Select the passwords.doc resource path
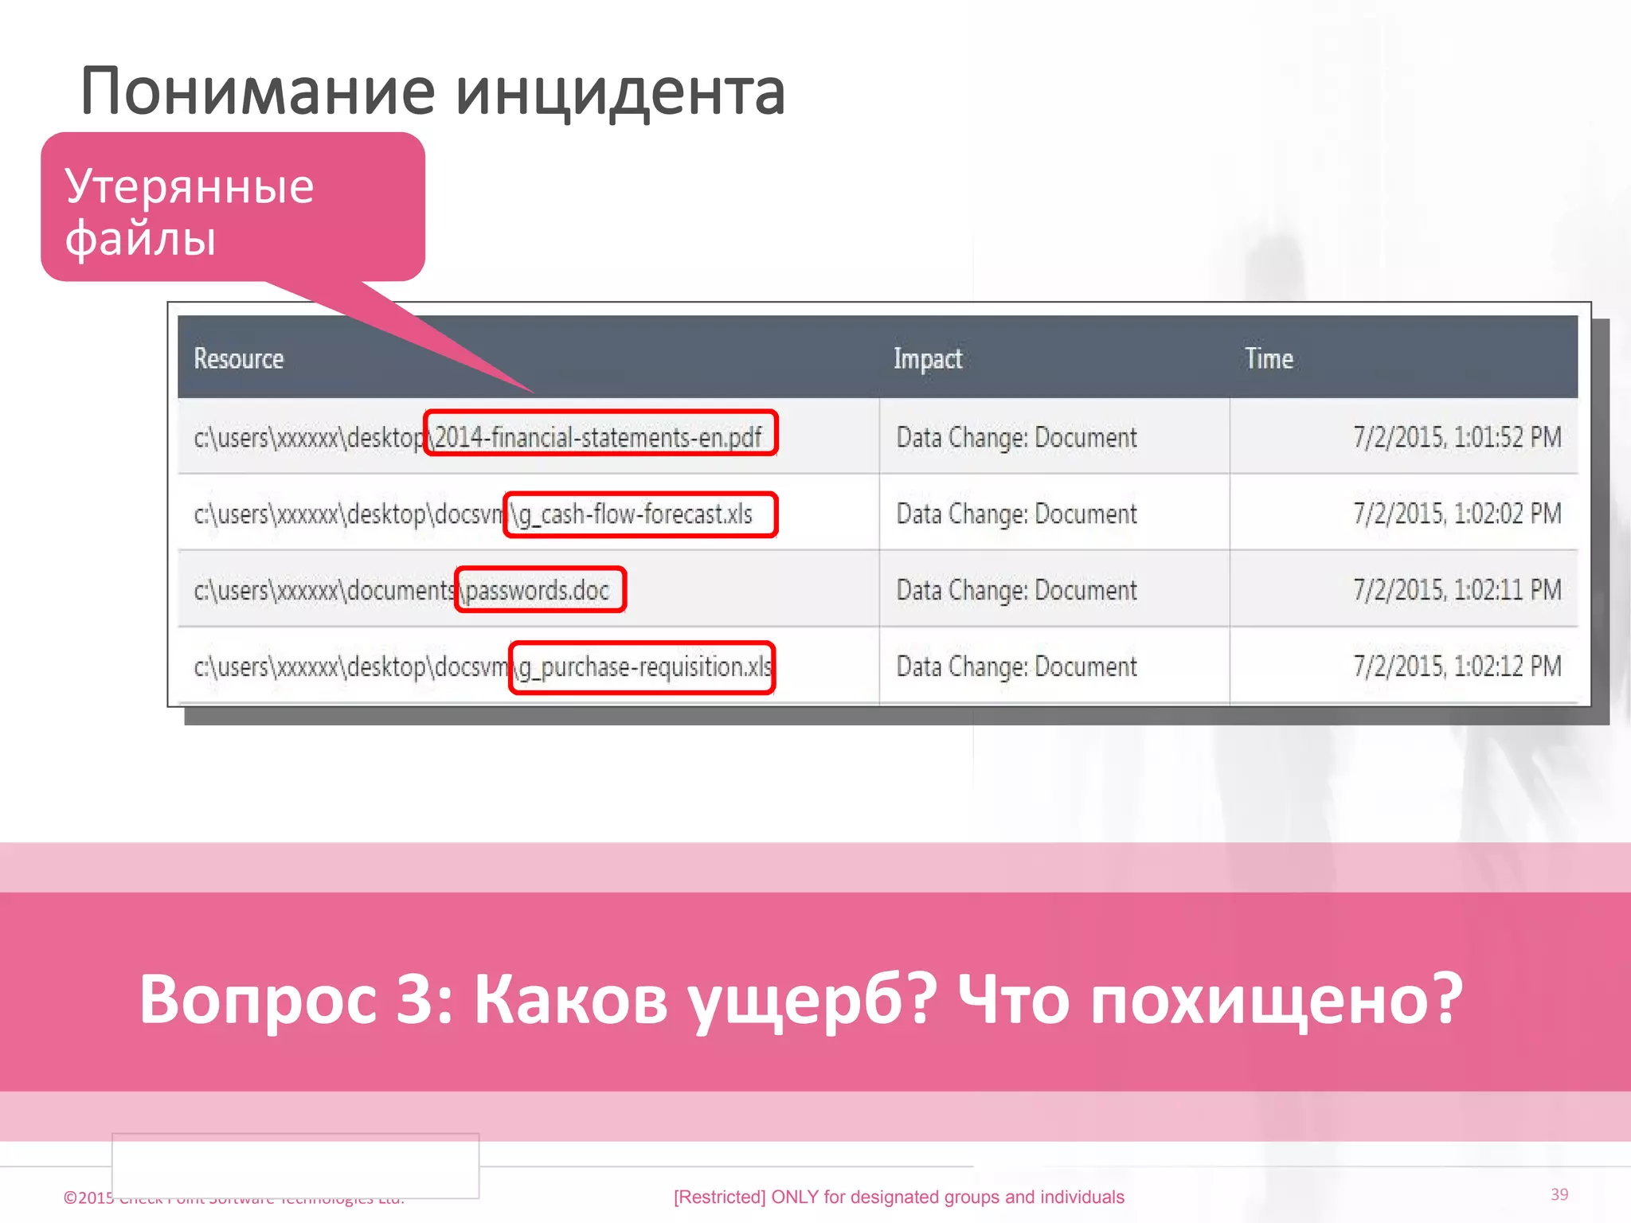This screenshot has width=1631, height=1223. click(x=401, y=591)
